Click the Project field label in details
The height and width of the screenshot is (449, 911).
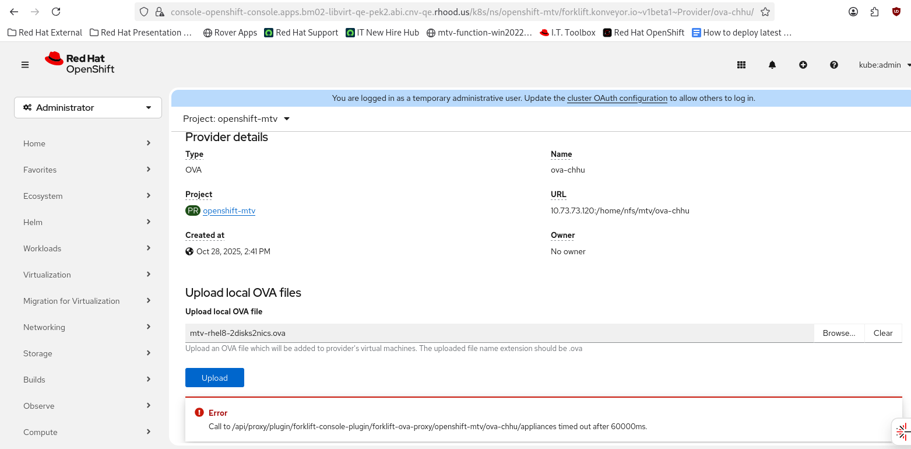pyautogui.click(x=199, y=194)
